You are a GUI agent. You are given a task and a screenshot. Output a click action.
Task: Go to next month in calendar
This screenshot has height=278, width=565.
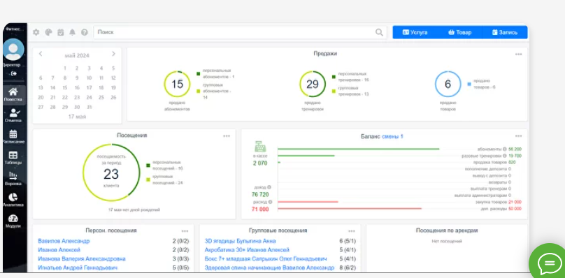[113, 54]
